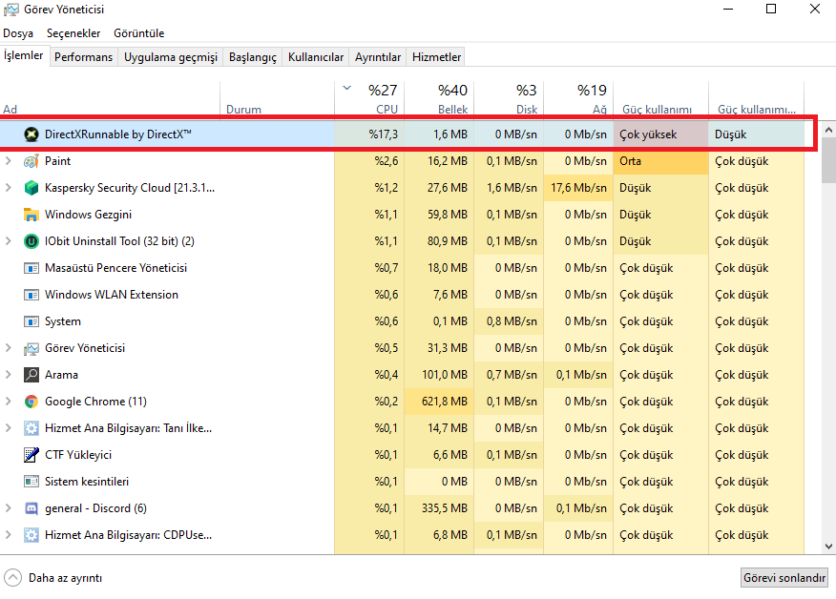
Task: Click the IObit Uninstall Tool icon
Action: (31, 241)
